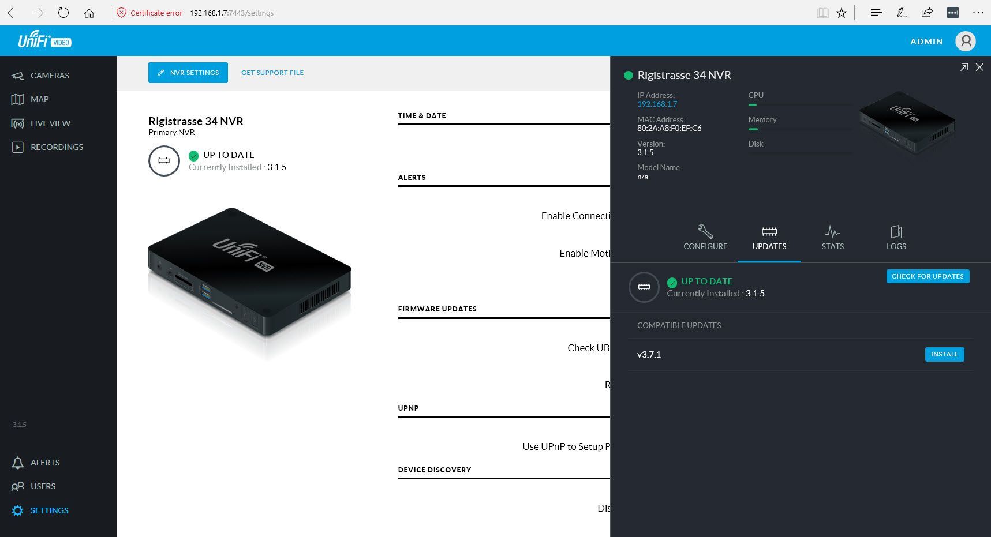Image resolution: width=991 pixels, height=537 pixels.
Task: Go back in the browser
Action: (13, 13)
